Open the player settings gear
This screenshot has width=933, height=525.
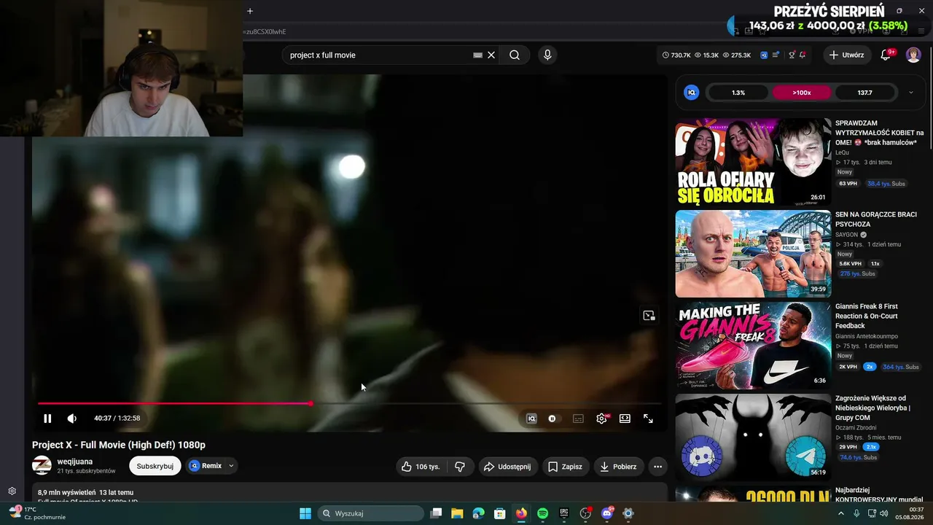601,419
